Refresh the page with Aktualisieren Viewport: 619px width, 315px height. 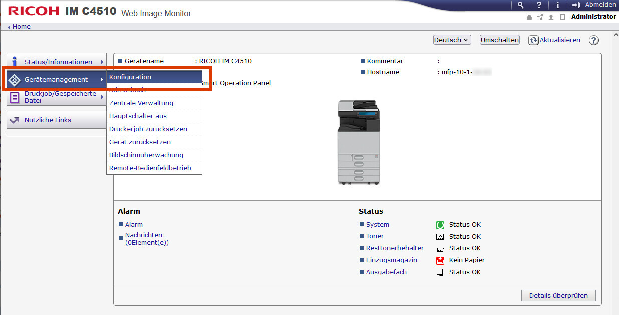[554, 40]
